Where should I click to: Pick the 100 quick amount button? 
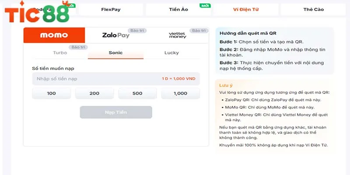click(x=52, y=94)
